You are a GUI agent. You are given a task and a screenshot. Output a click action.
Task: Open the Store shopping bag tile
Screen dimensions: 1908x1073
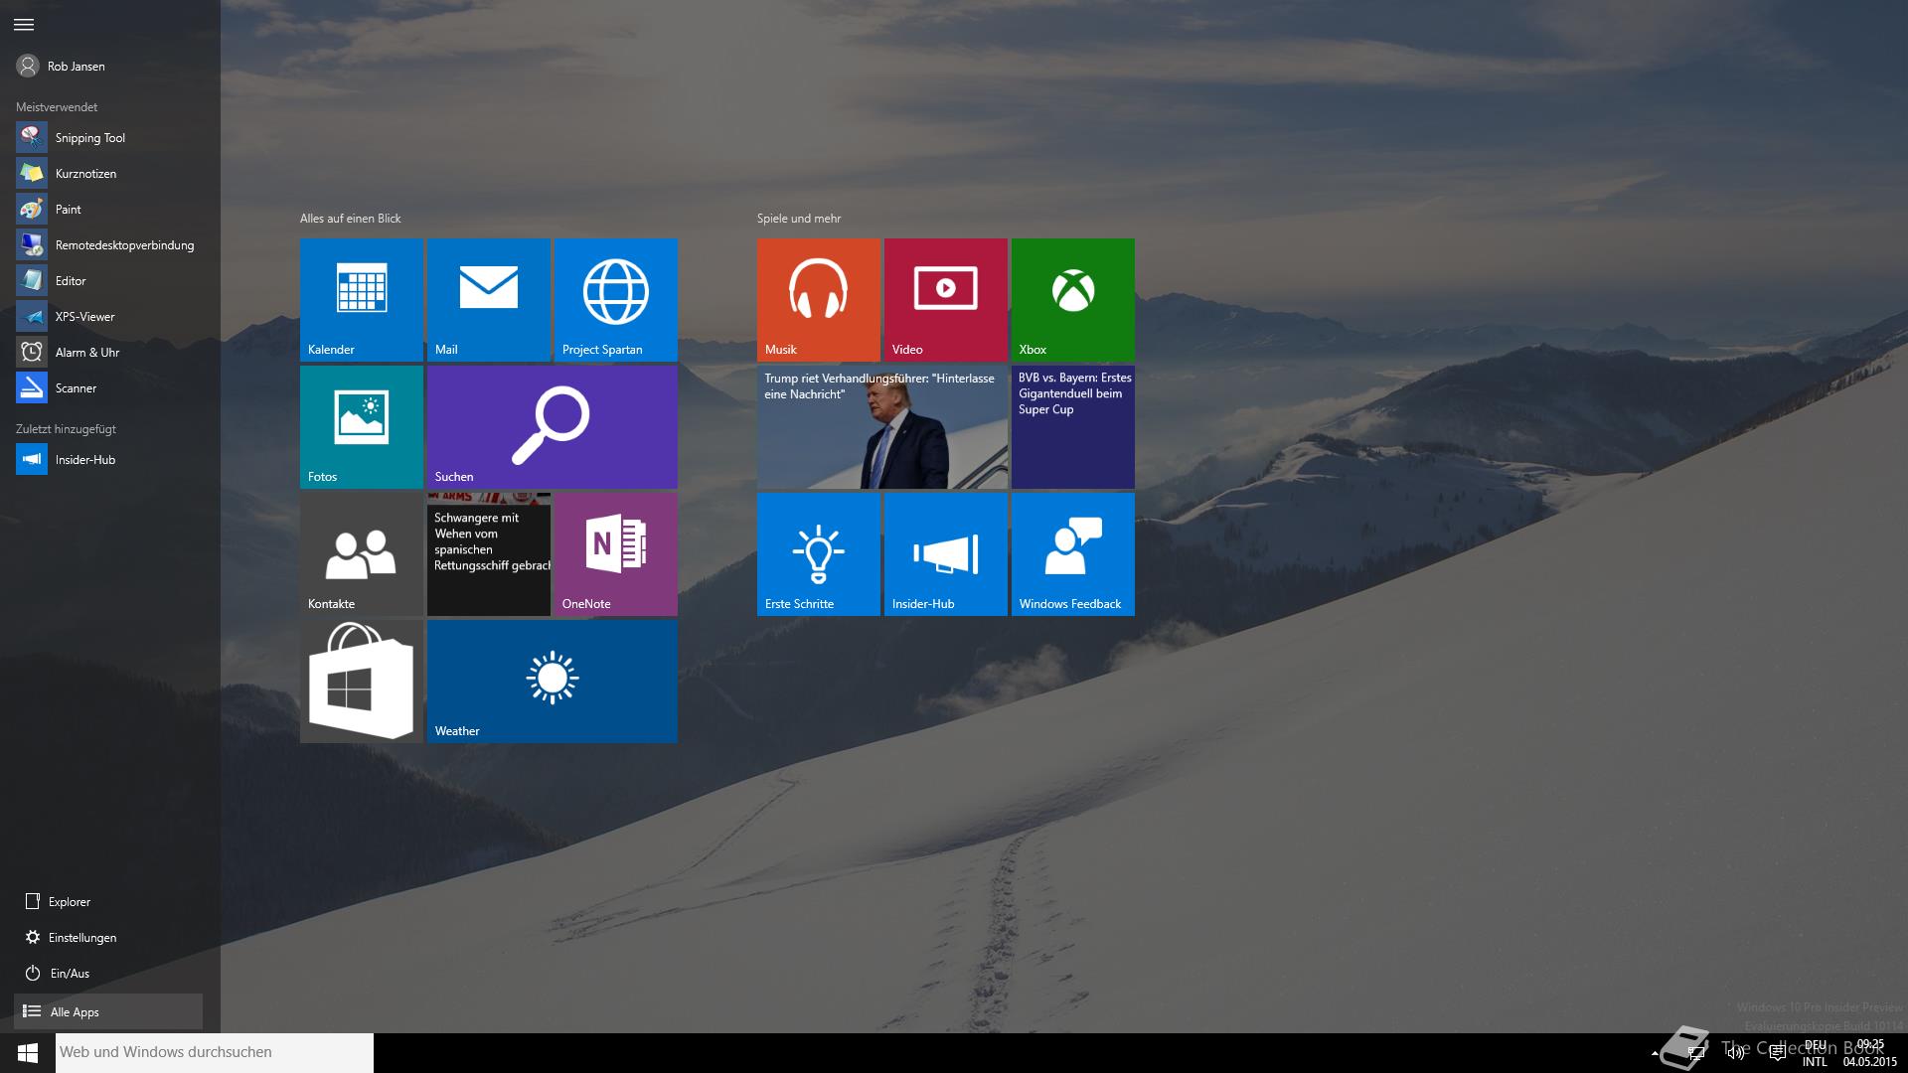coord(361,681)
